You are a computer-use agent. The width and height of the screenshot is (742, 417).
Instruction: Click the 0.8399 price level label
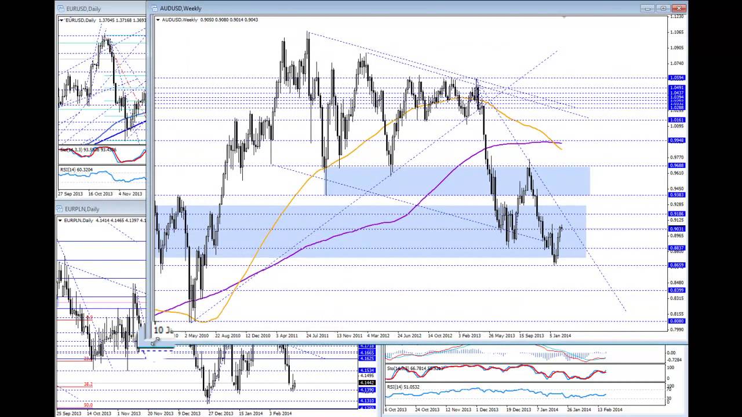coord(676,290)
